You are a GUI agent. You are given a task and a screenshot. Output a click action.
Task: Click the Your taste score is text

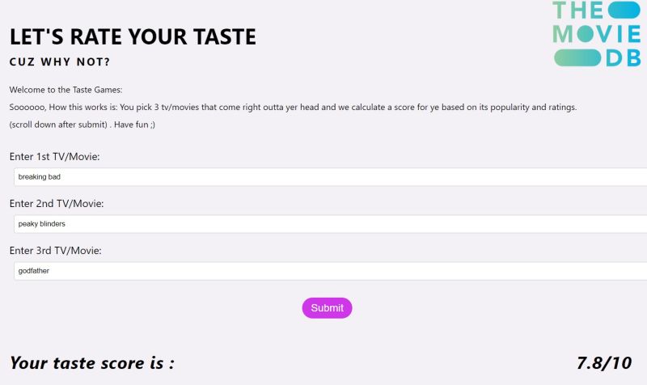click(92, 363)
